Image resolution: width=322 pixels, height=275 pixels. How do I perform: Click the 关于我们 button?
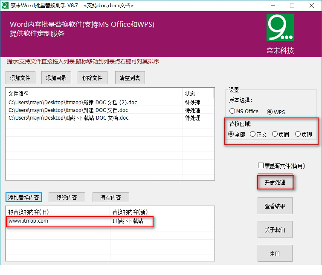pyautogui.click(x=275, y=230)
